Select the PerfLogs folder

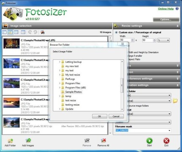[x=70, y=79]
